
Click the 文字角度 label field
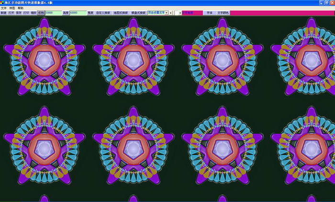click(x=192, y=13)
